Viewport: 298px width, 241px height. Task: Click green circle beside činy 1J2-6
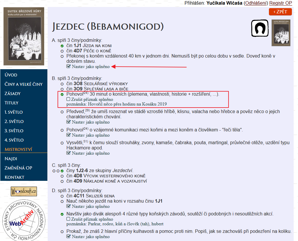pos(62,171)
